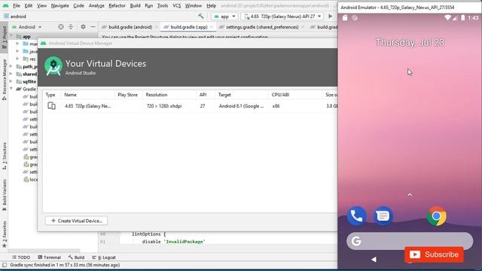This screenshot has height=271, width=482.
Task: Expand the shared module node
Action: [12, 74]
